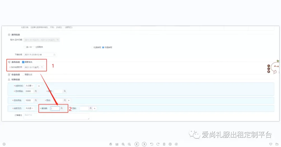This screenshot has height=147, width=281.
Task: Click the print icon in viewer toolbar
Action: click(x=170, y=144)
